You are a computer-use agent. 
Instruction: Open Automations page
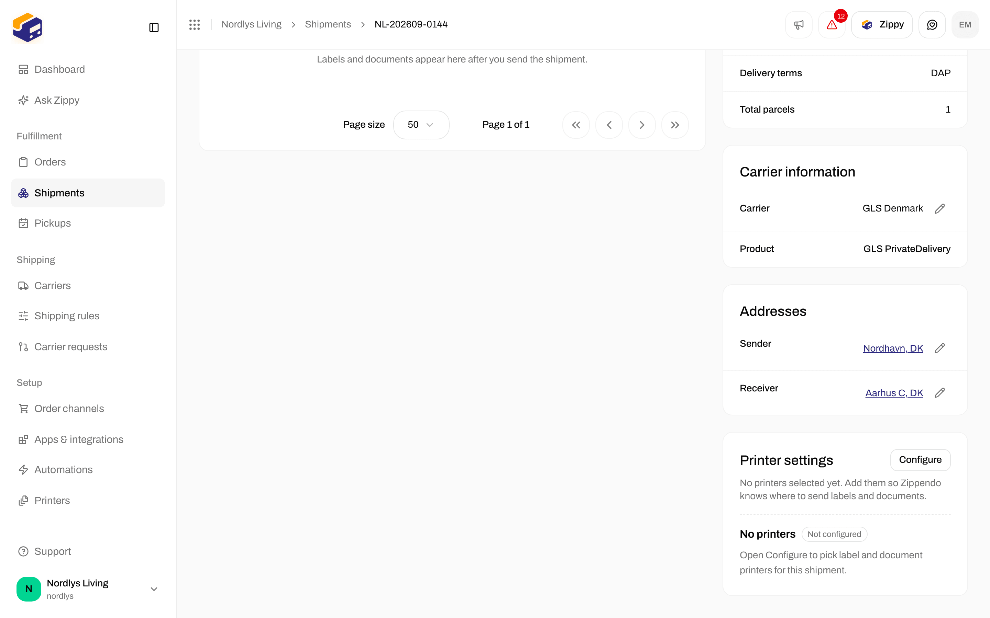pos(88,470)
